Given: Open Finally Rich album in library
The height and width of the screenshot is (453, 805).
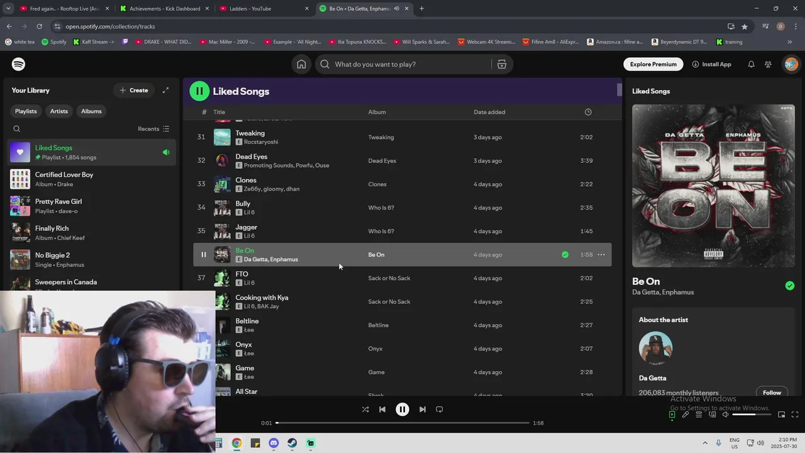Looking at the screenshot, I should pyautogui.click(x=91, y=233).
